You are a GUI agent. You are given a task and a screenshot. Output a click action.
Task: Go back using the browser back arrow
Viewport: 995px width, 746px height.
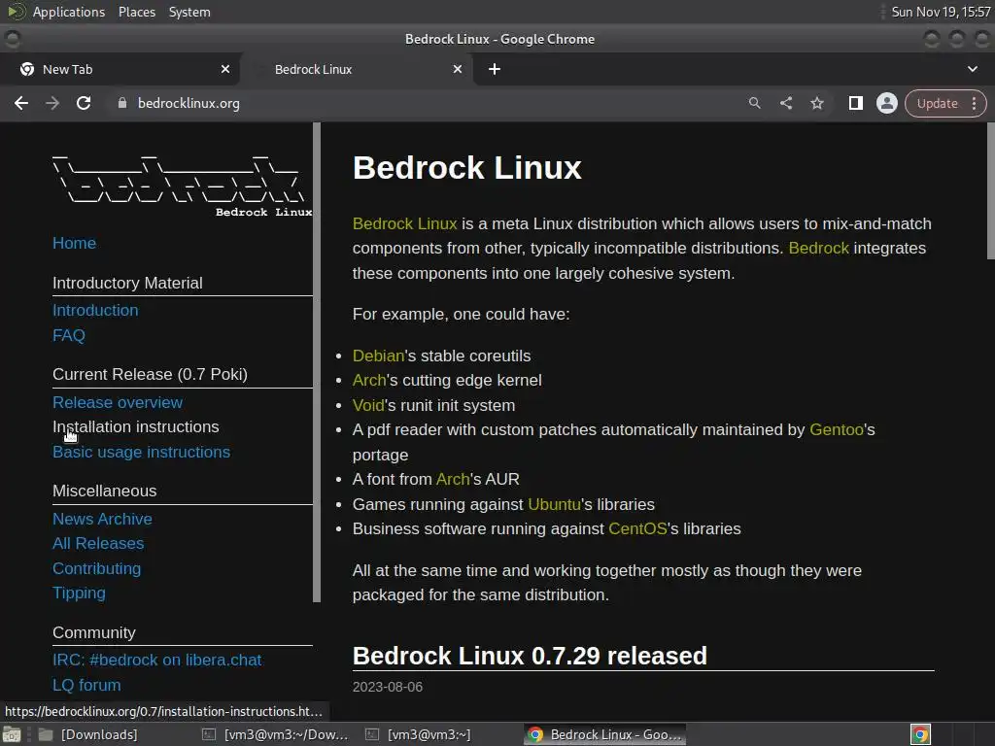pyautogui.click(x=21, y=103)
